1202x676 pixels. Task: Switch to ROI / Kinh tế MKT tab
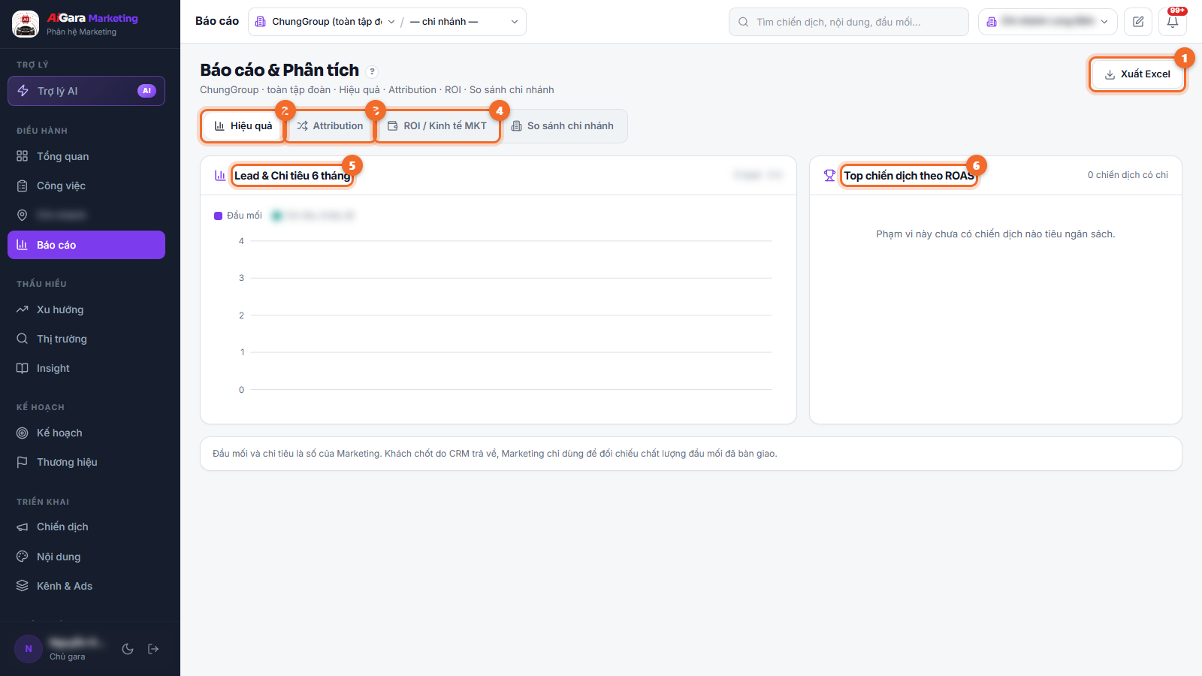pyautogui.click(x=437, y=126)
